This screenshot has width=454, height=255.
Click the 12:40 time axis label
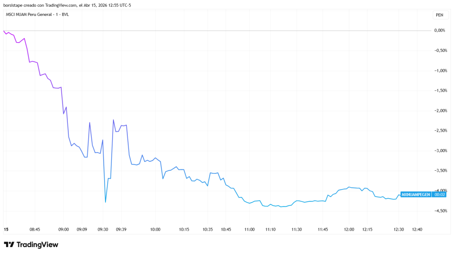click(417, 229)
